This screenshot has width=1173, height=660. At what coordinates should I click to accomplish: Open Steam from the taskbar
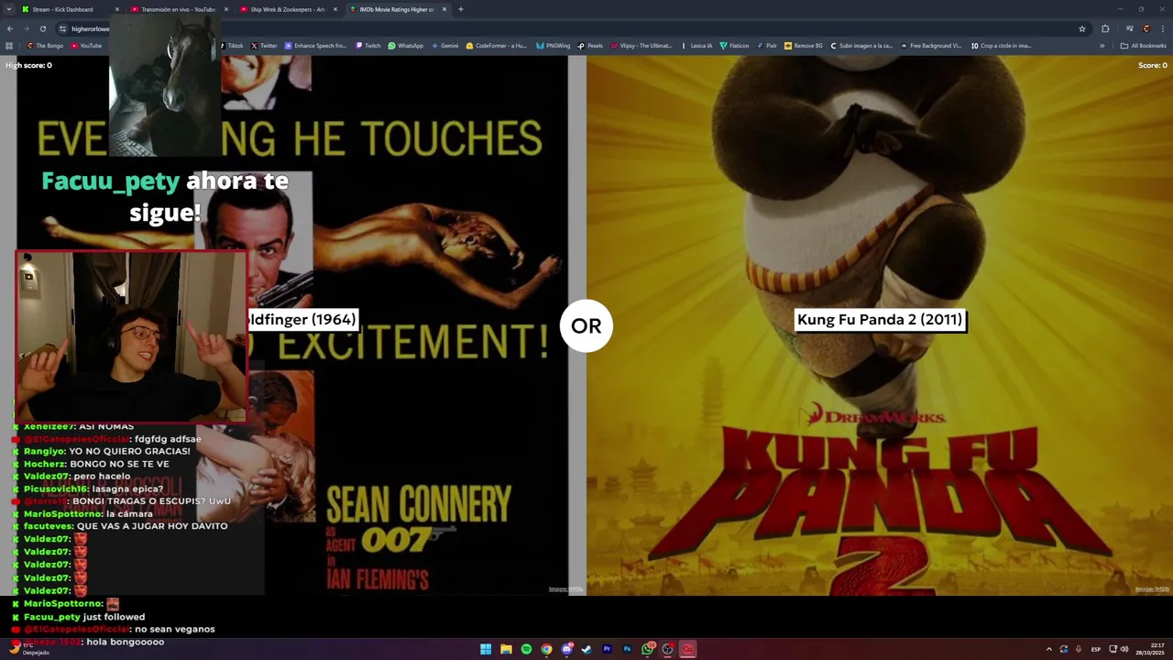click(586, 649)
